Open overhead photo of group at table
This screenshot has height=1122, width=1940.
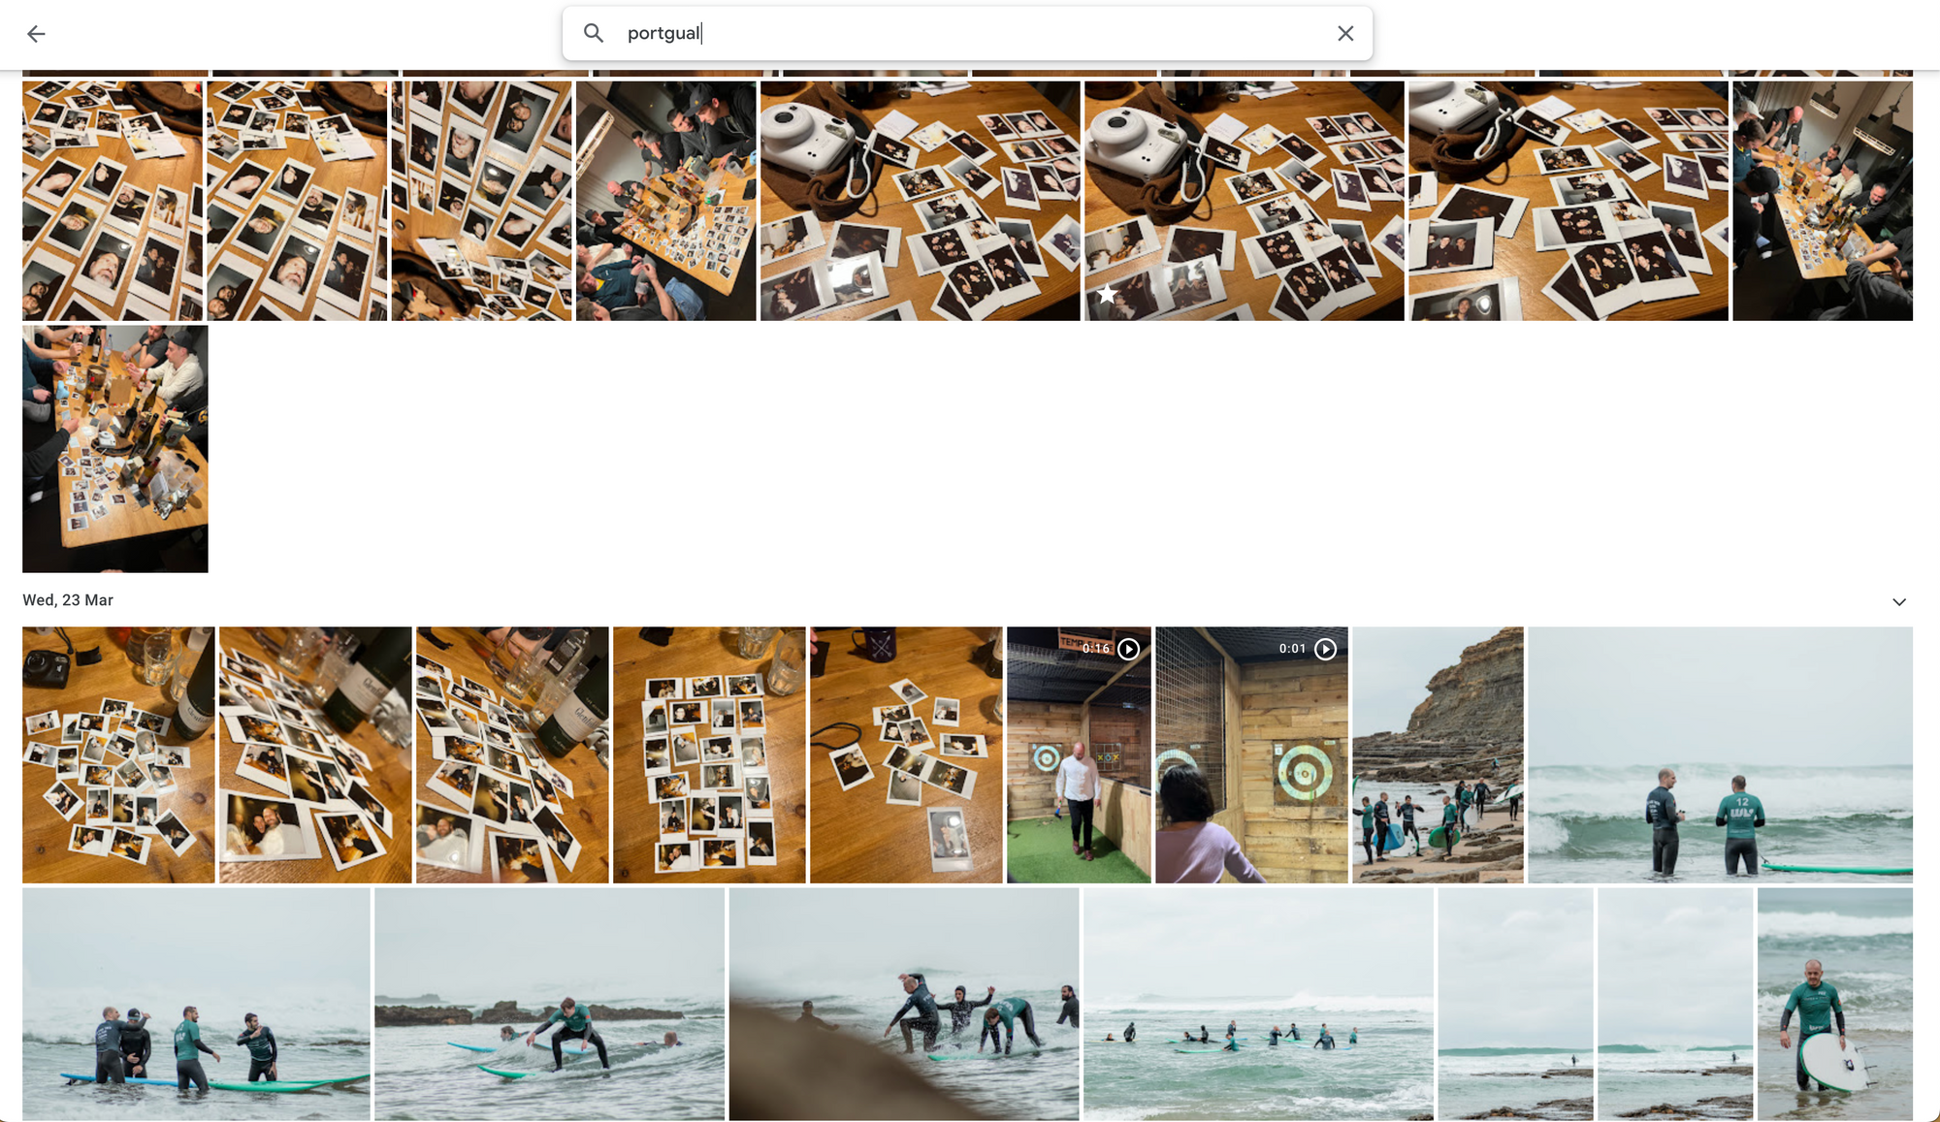665,201
